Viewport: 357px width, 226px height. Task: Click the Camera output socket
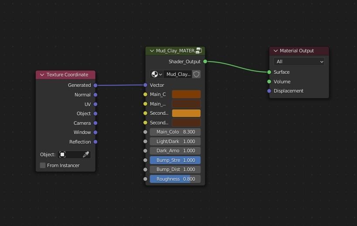tap(95, 123)
